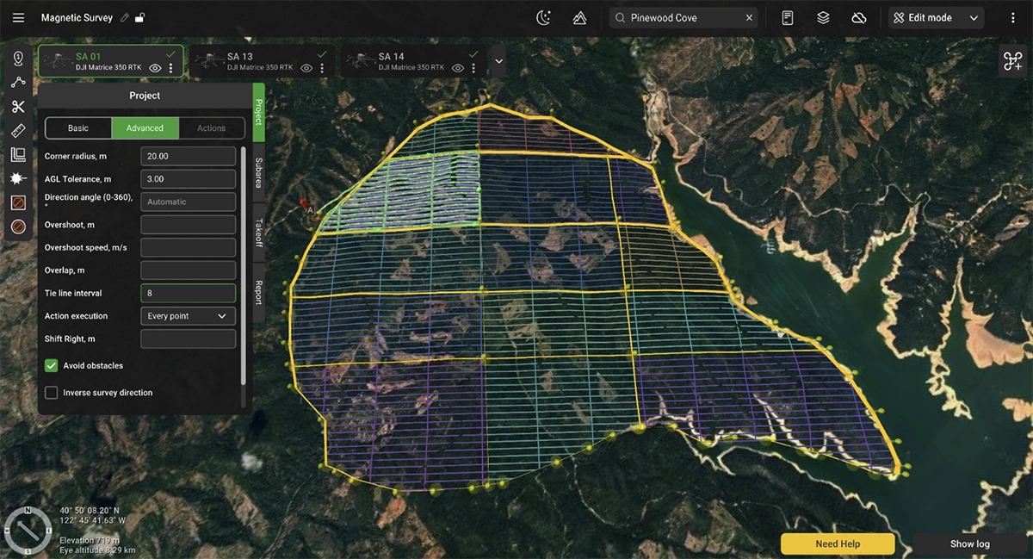Viewport: 1033px width, 559px height.
Task: Switch to Advanced settings tab
Action: (145, 128)
